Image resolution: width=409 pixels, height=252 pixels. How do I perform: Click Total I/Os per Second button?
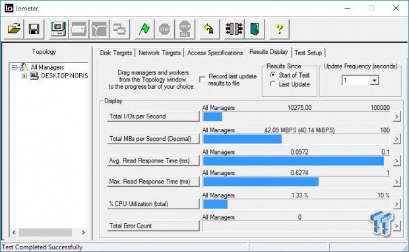click(x=153, y=116)
